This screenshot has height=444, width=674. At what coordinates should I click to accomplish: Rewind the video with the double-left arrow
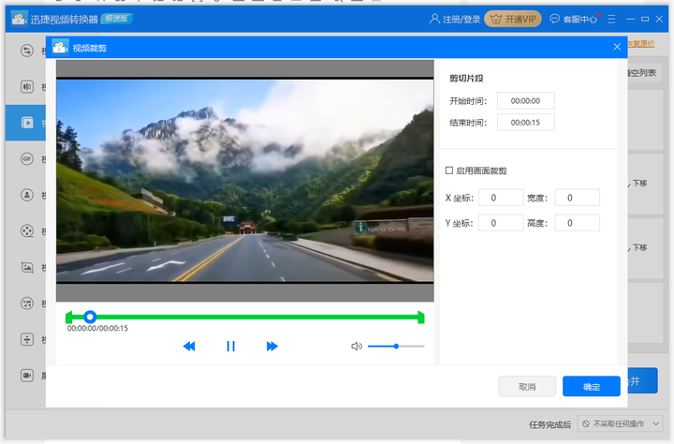tap(189, 347)
